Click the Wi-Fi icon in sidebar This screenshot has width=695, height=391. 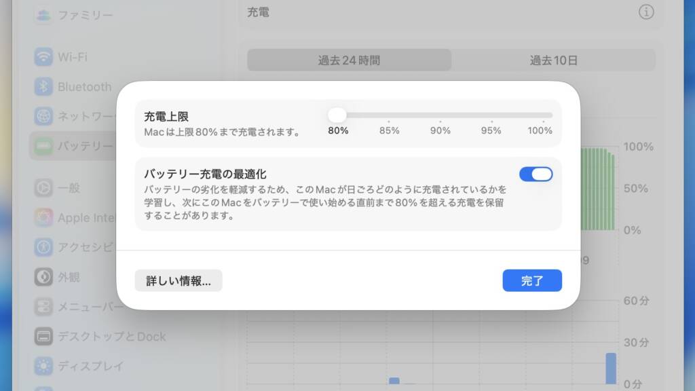[44, 57]
